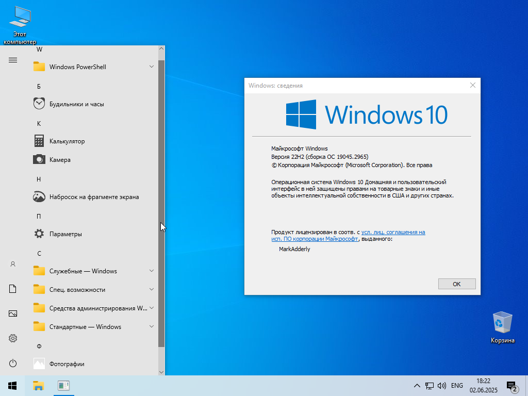Viewport: 528px width, 396px height.
Task: Open Набросок на фрагменте экрана icon
Action: coord(39,196)
